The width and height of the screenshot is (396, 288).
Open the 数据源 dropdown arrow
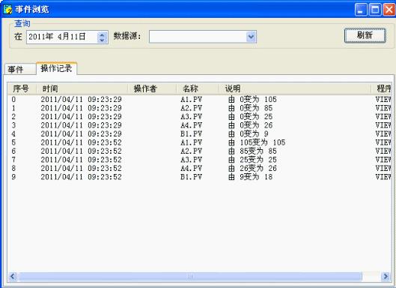pos(251,37)
